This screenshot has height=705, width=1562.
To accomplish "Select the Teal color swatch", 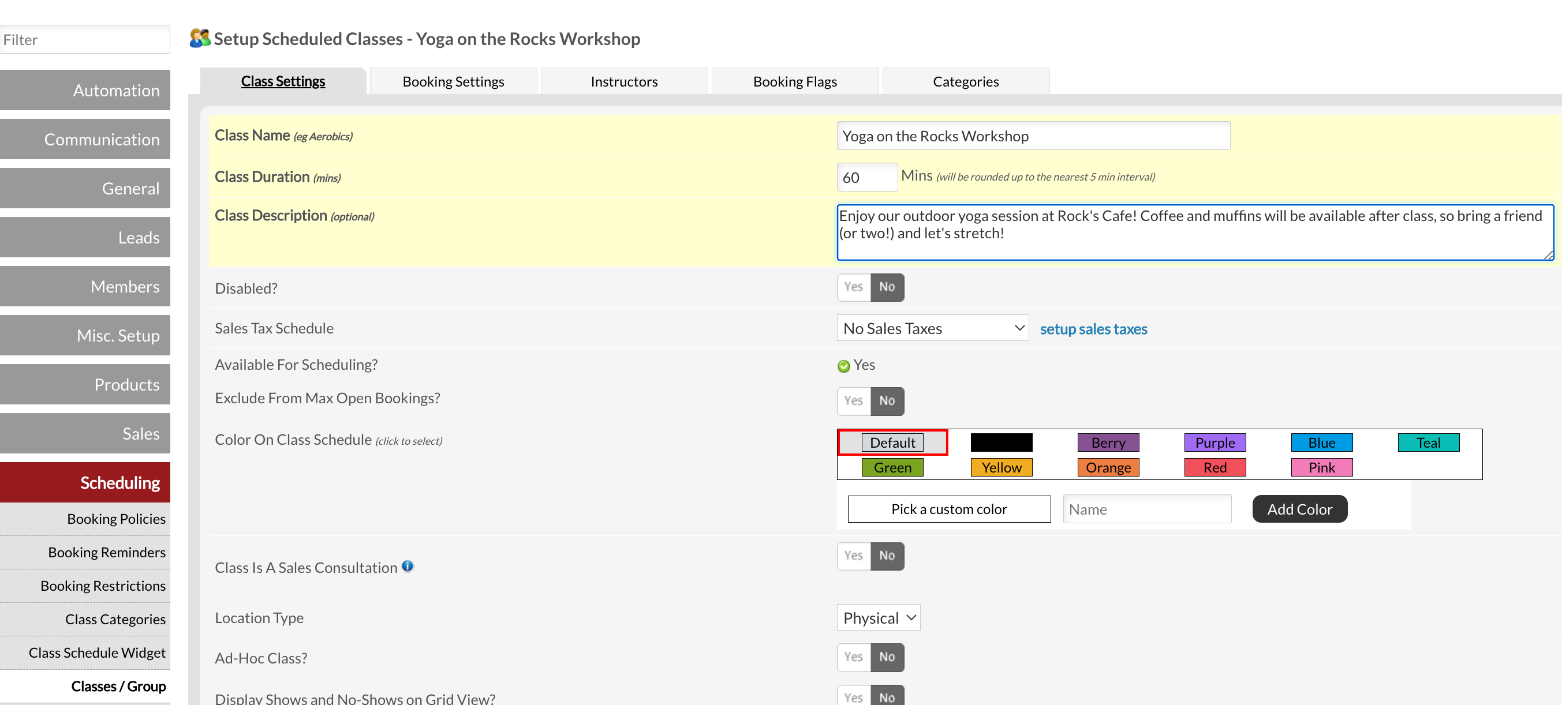I will tap(1429, 442).
